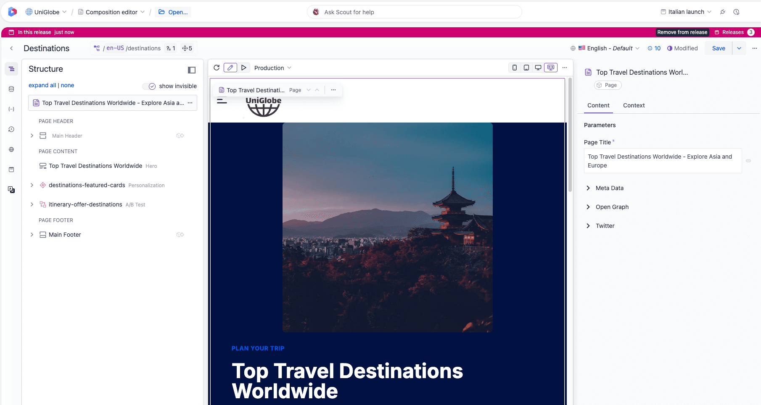Open the English - Default locale dropdown
This screenshot has width=761, height=405.
605,48
